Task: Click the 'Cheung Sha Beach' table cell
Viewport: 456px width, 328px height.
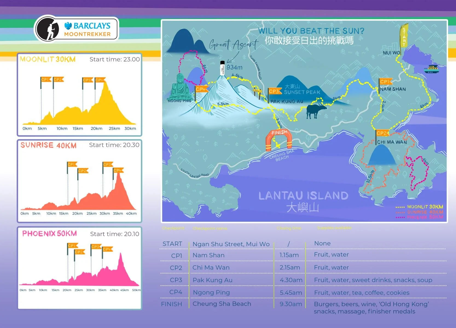Action: (x=222, y=304)
